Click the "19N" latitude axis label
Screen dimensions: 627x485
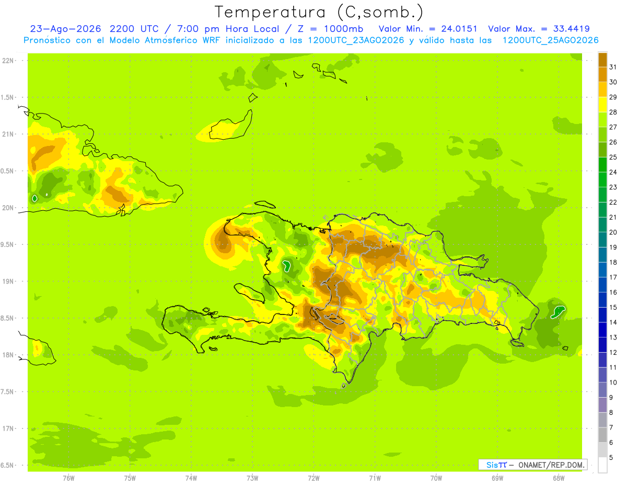[x=9, y=281]
